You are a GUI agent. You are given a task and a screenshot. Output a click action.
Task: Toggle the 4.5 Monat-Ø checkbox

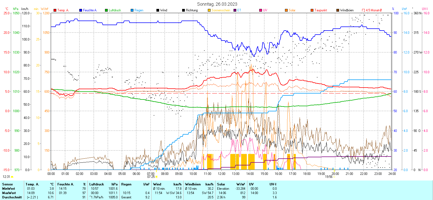click(x=363, y=10)
